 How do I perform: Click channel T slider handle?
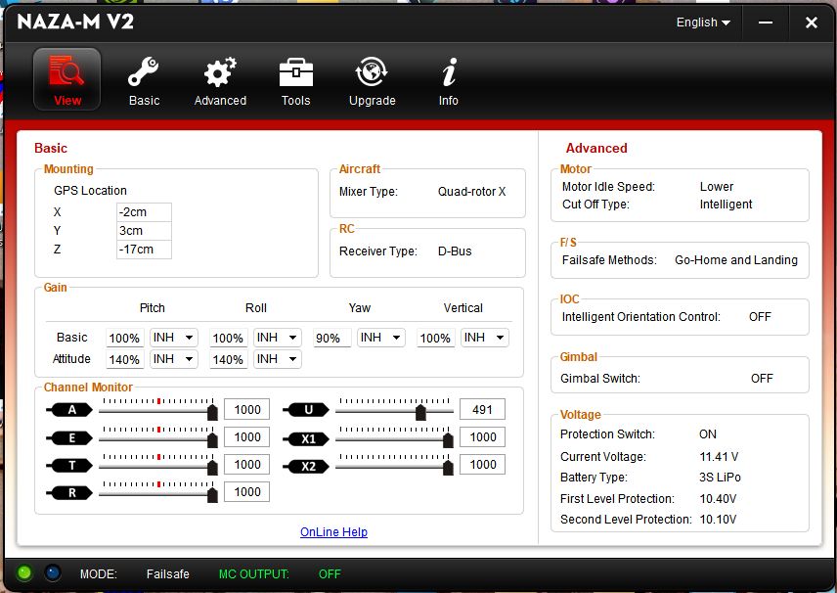pyautogui.click(x=212, y=468)
